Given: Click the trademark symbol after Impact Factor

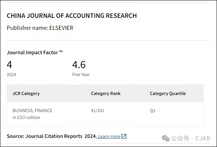Looking at the screenshot, I should point(61,52).
